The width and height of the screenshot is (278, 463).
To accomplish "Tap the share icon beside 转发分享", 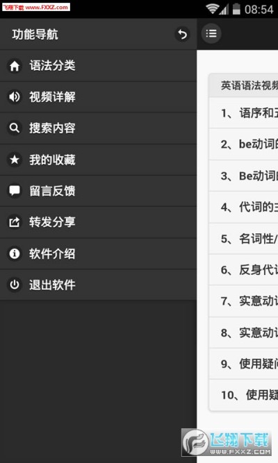I will point(14,222).
